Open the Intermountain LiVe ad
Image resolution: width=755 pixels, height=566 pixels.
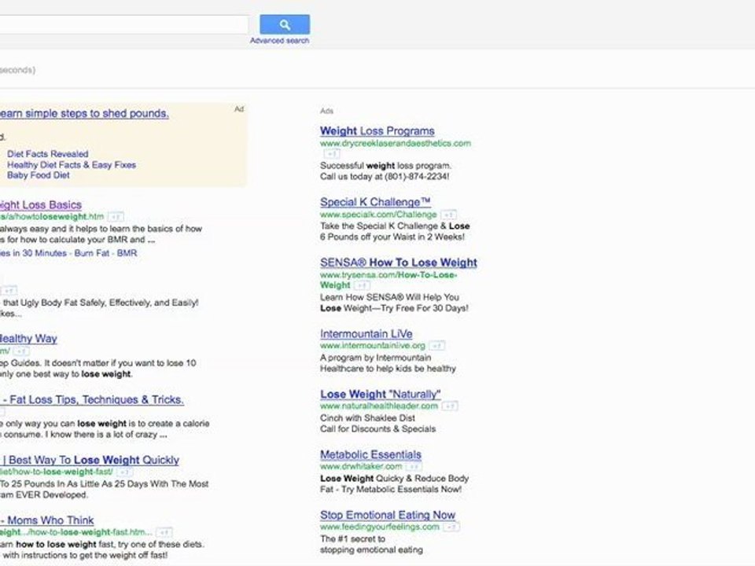(x=366, y=333)
